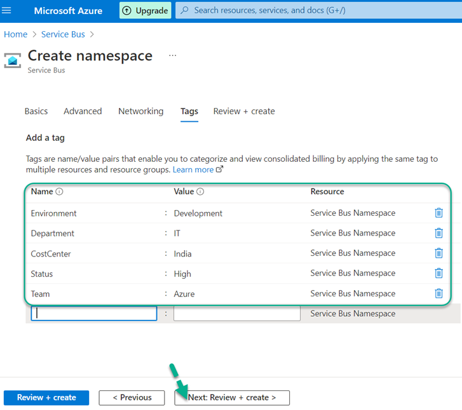Click Service Bus Namespace in new tag row
Image resolution: width=462 pixels, height=410 pixels.
click(353, 314)
